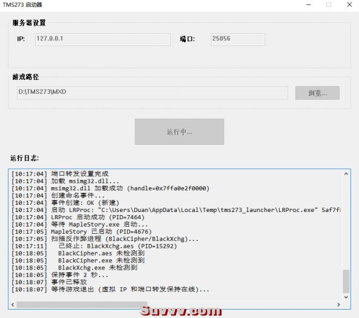Click the horizontal scroll right arrow
The width and height of the screenshot is (359, 318).
click(x=338, y=305)
